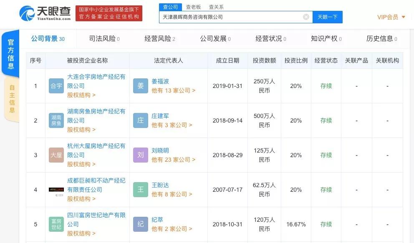414x243 pixels.
Task: Select the 2019-01-31 date cell
Action: click(227, 86)
